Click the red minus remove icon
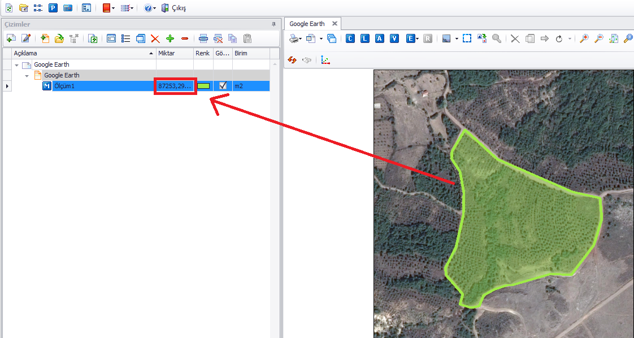 click(x=184, y=38)
